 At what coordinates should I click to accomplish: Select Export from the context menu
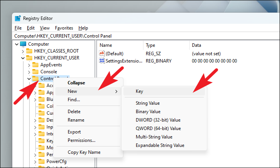[x=88, y=132]
